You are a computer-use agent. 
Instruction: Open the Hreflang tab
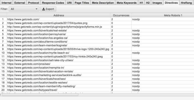(186, 3)
